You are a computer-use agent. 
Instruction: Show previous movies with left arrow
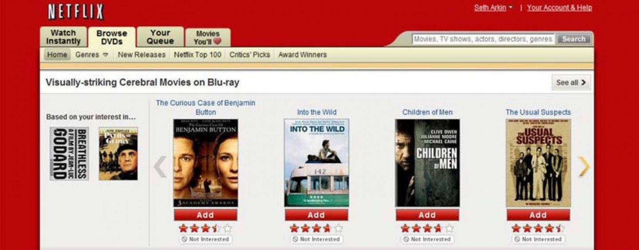(160, 167)
